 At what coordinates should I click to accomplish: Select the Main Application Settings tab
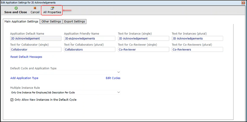click(x=21, y=22)
